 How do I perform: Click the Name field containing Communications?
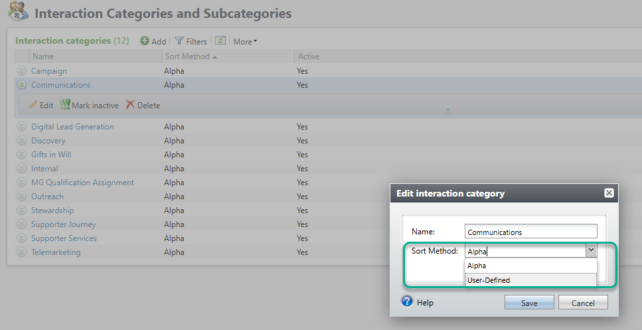tap(531, 232)
